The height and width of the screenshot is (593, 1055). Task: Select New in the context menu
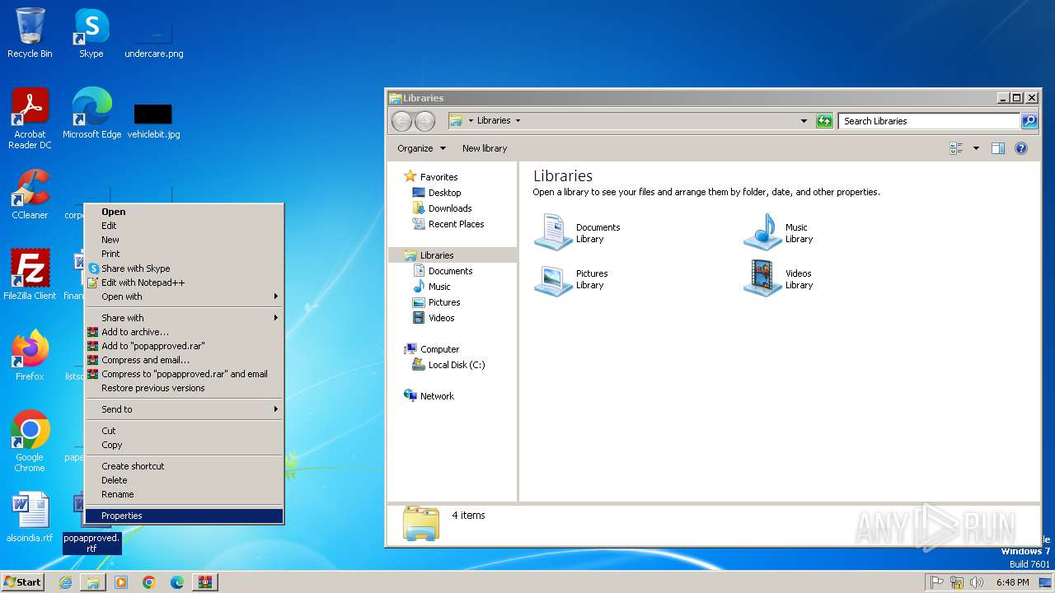[185, 240]
